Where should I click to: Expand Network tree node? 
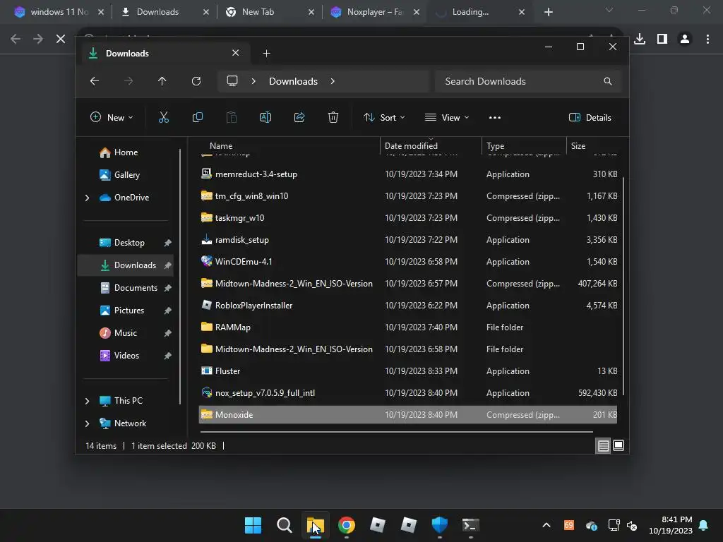click(x=87, y=423)
